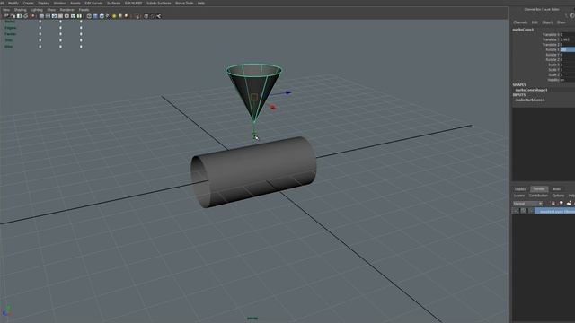Click the Shadows toolbar icon
Screen dimensions: 575x323
coord(119,16)
